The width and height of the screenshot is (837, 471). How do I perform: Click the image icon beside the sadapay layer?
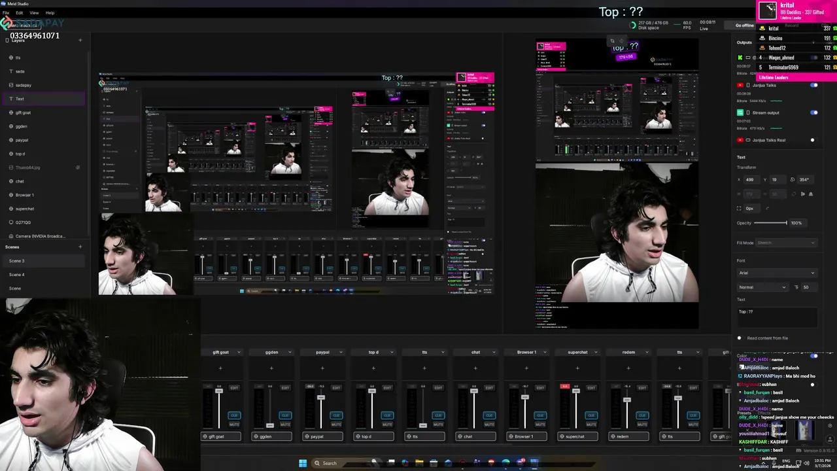(10, 85)
